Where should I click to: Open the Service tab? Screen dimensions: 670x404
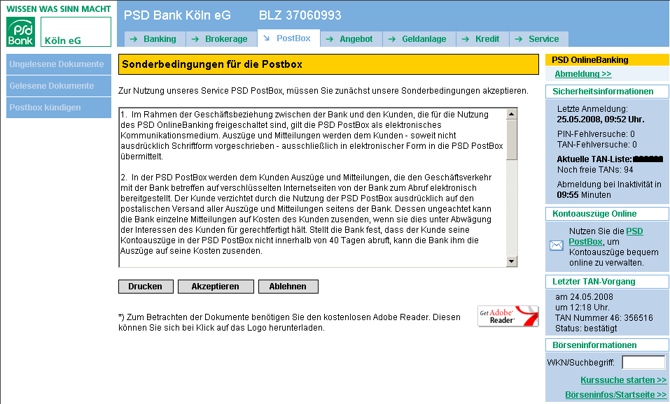tap(539, 39)
